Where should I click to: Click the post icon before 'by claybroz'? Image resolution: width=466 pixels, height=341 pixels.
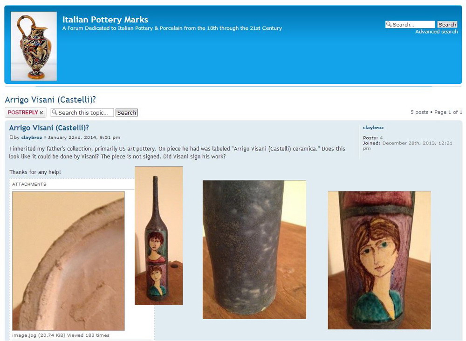click(11, 137)
